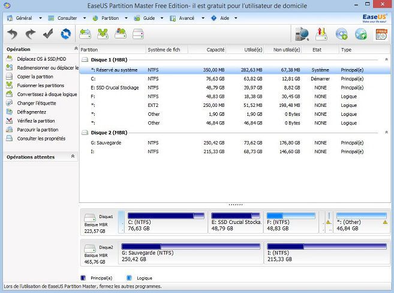Click the Redo arrow in the toolbar
The height and width of the screenshot is (293, 394).
(x=31, y=34)
